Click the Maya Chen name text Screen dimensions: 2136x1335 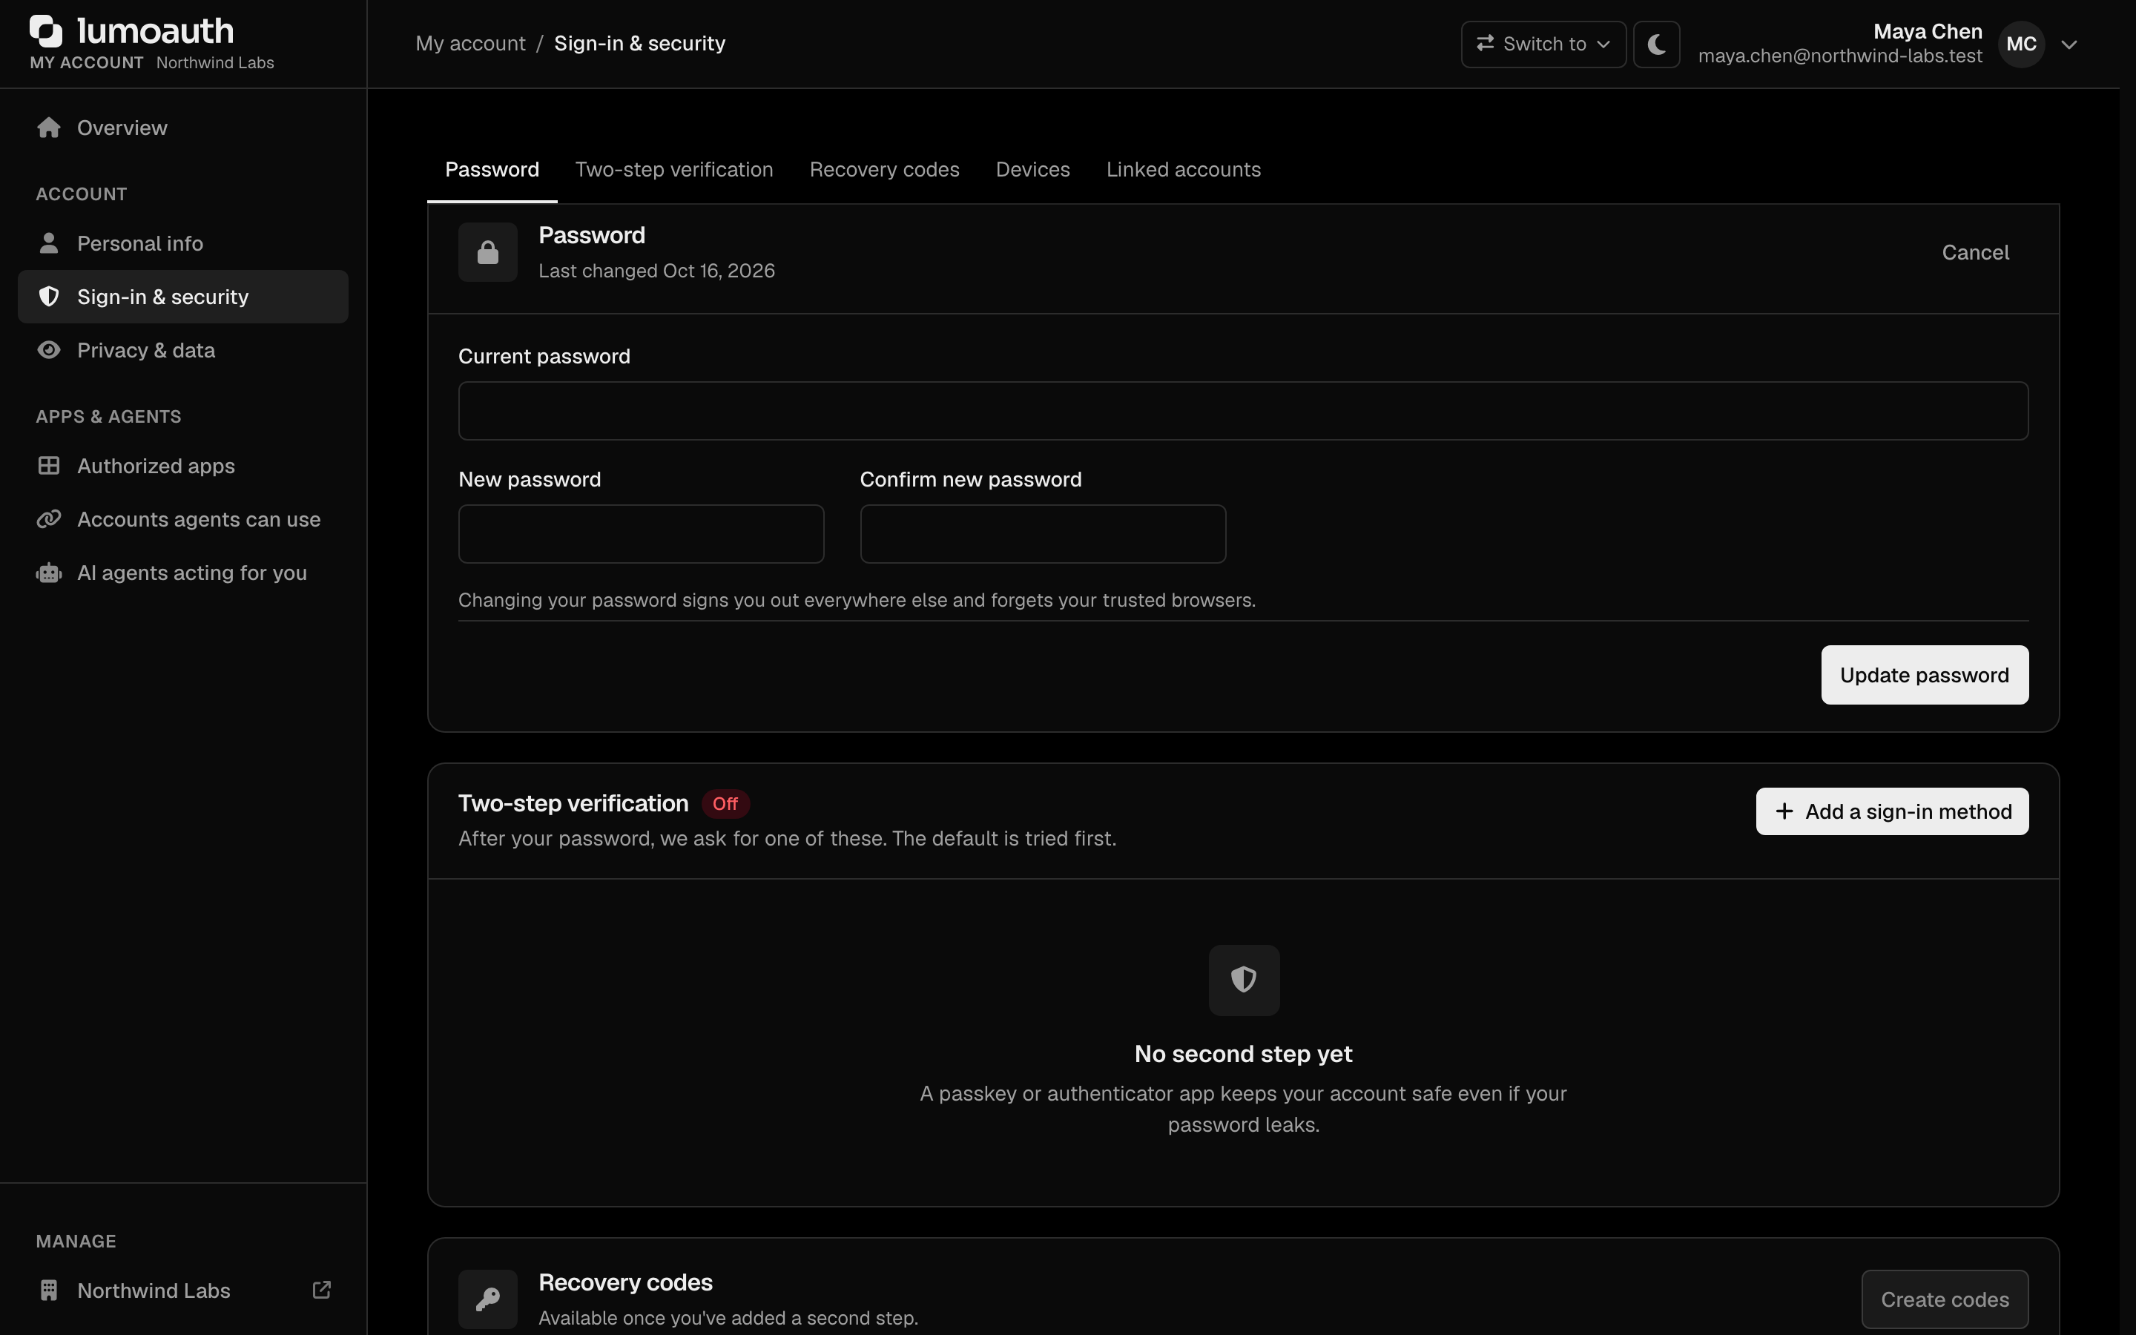[1928, 32]
